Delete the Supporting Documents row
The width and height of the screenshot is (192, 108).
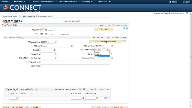[109, 98]
